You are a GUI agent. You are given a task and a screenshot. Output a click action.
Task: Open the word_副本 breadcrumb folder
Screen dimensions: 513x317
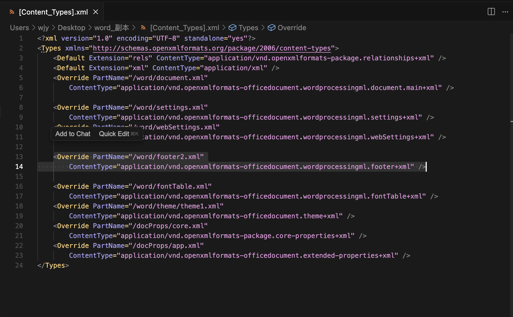click(x=111, y=28)
